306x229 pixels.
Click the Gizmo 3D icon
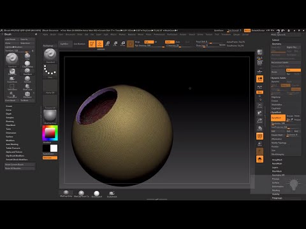tap(130, 44)
